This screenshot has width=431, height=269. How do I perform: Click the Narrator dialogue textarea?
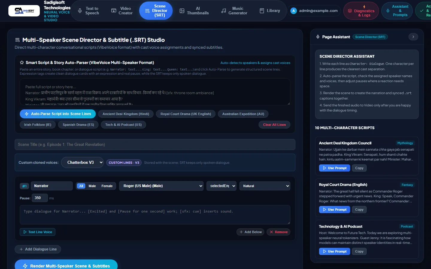pos(155,215)
